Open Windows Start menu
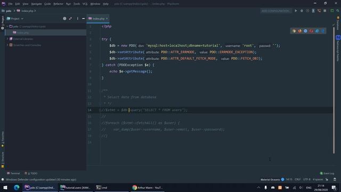This screenshot has width=341, height=192. [x=5, y=187]
